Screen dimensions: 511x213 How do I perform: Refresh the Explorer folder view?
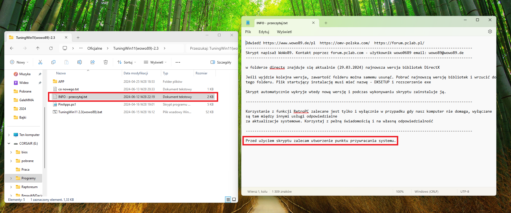pyautogui.click(x=51, y=48)
